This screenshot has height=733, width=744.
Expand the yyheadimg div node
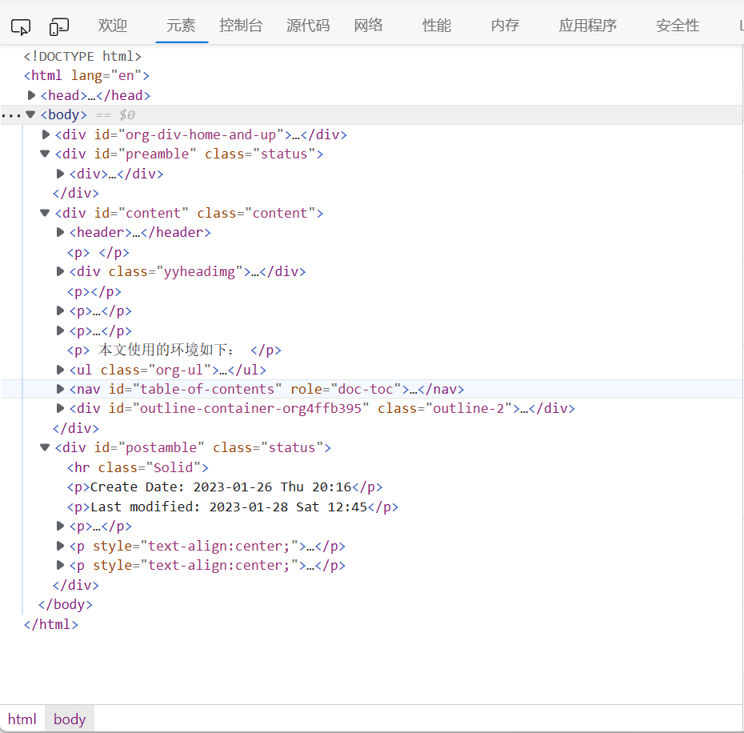pos(61,271)
